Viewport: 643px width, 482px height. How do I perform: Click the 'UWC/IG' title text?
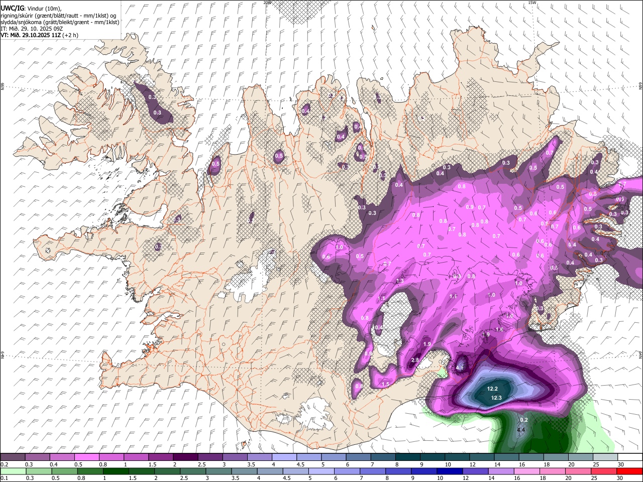point(12,9)
